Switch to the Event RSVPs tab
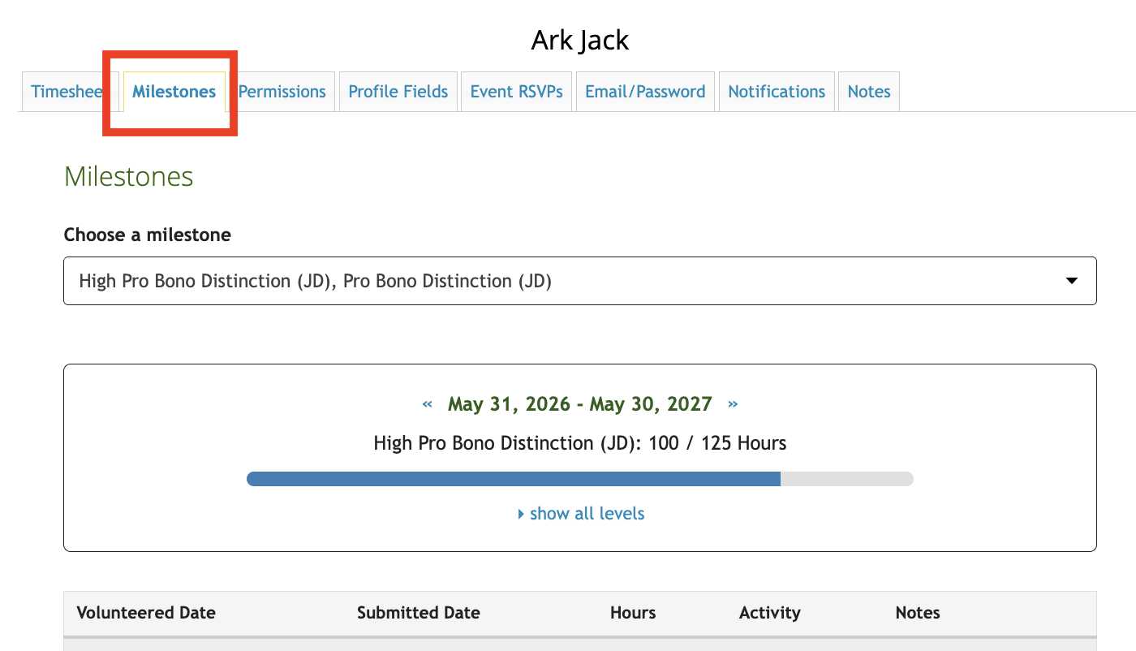 click(x=517, y=92)
